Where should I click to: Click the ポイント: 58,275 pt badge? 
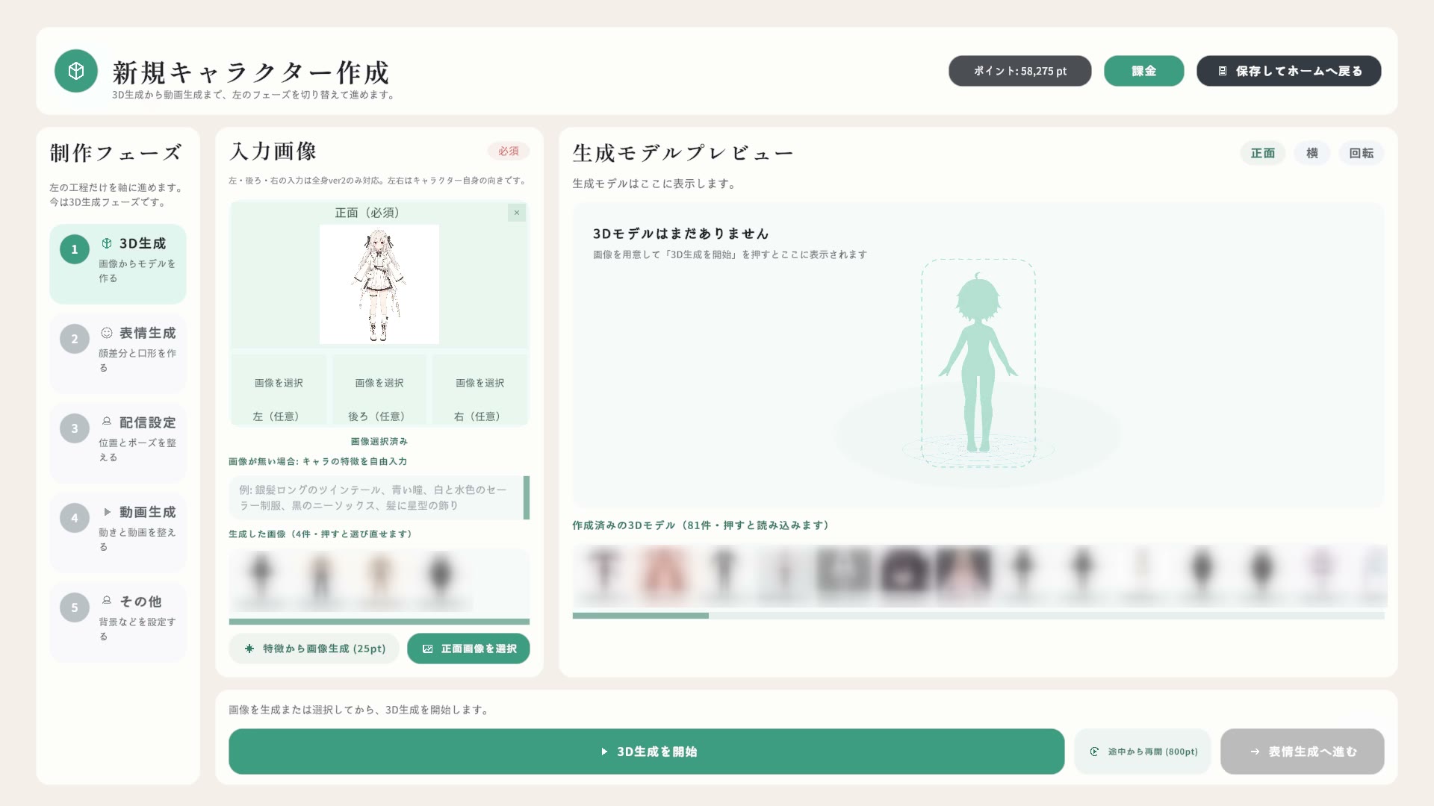coord(1020,71)
